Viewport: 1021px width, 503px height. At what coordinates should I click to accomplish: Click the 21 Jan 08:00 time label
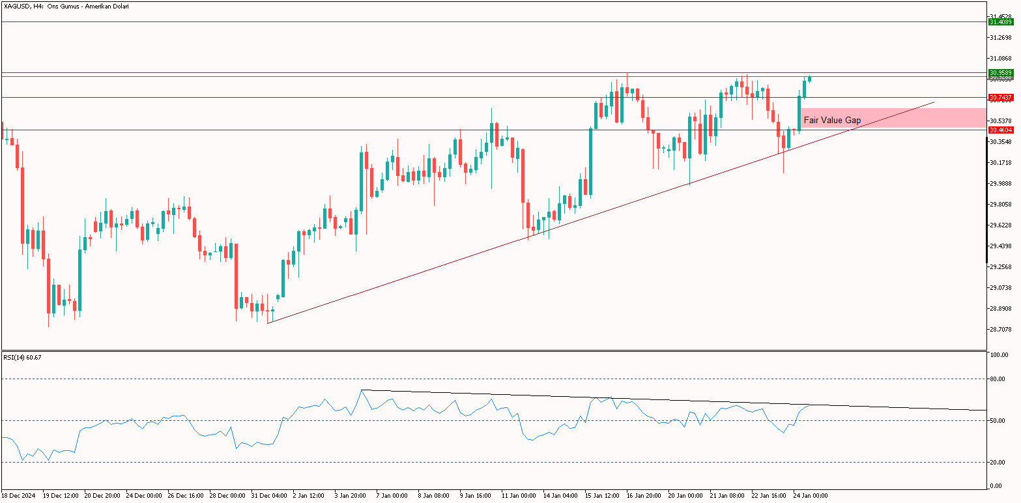728,495
